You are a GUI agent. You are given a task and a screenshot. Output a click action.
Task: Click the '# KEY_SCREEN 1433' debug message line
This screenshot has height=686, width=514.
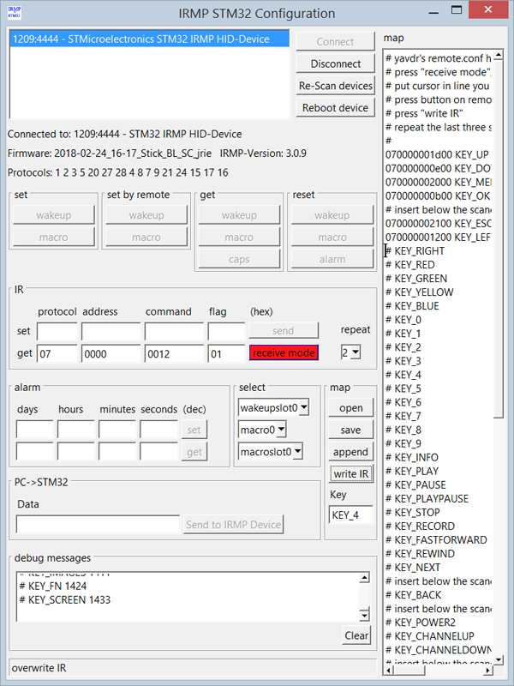click(x=65, y=599)
